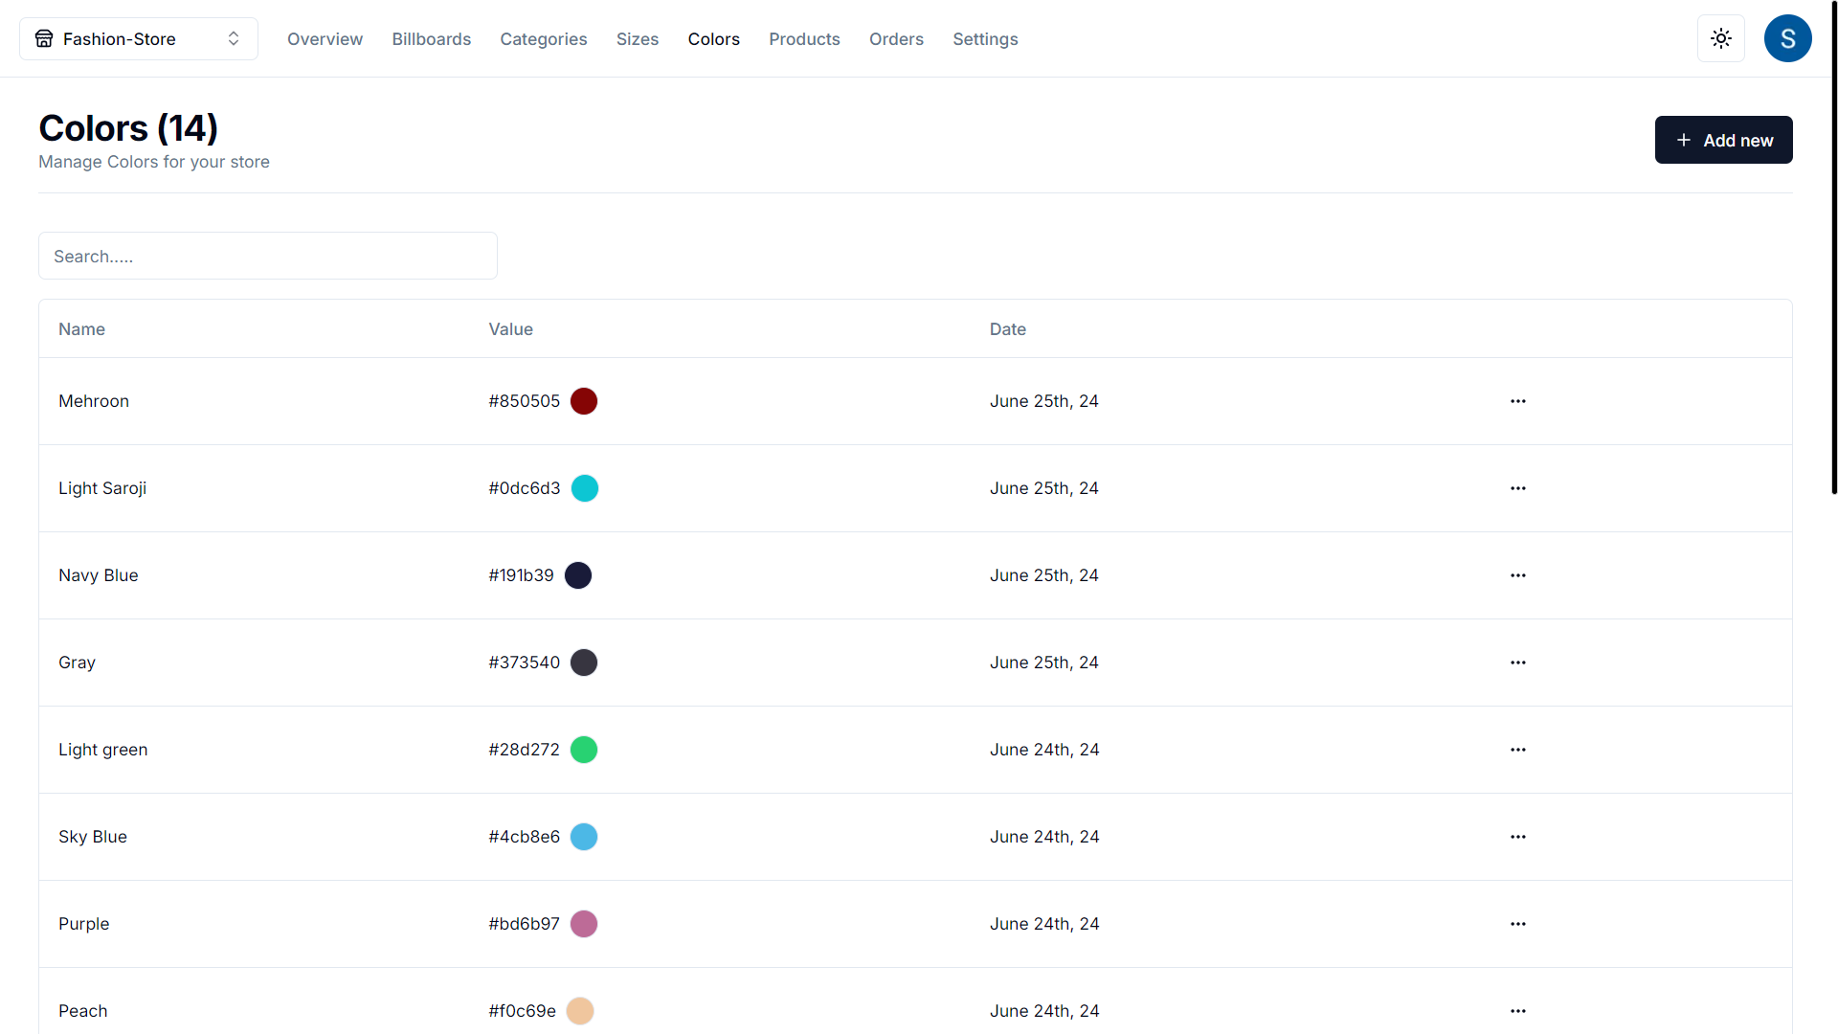1838x1034 pixels.
Task: Click the #191b39 hex value
Action: tap(522, 575)
